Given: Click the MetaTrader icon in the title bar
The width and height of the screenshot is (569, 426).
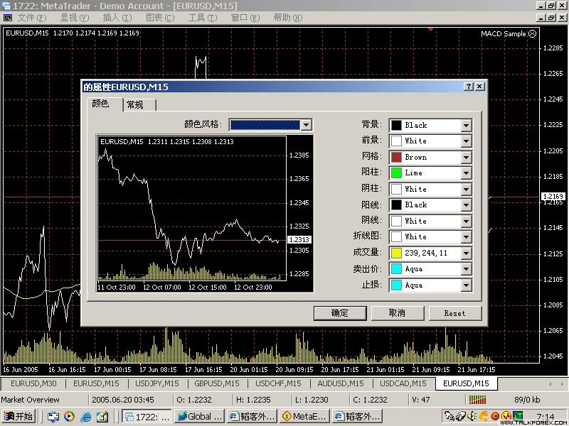Looking at the screenshot, I should 6,6.
